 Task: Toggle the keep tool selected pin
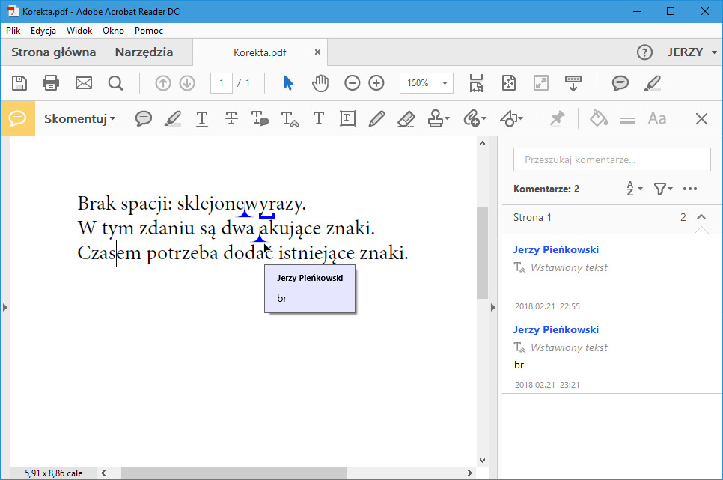pyautogui.click(x=557, y=118)
